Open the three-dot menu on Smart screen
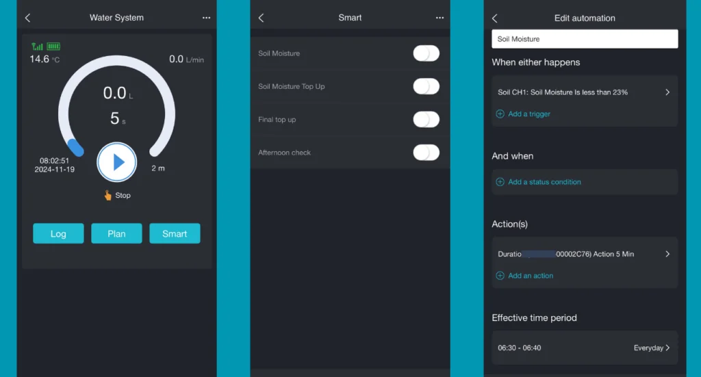Image resolution: width=701 pixels, height=377 pixels. pos(439,18)
